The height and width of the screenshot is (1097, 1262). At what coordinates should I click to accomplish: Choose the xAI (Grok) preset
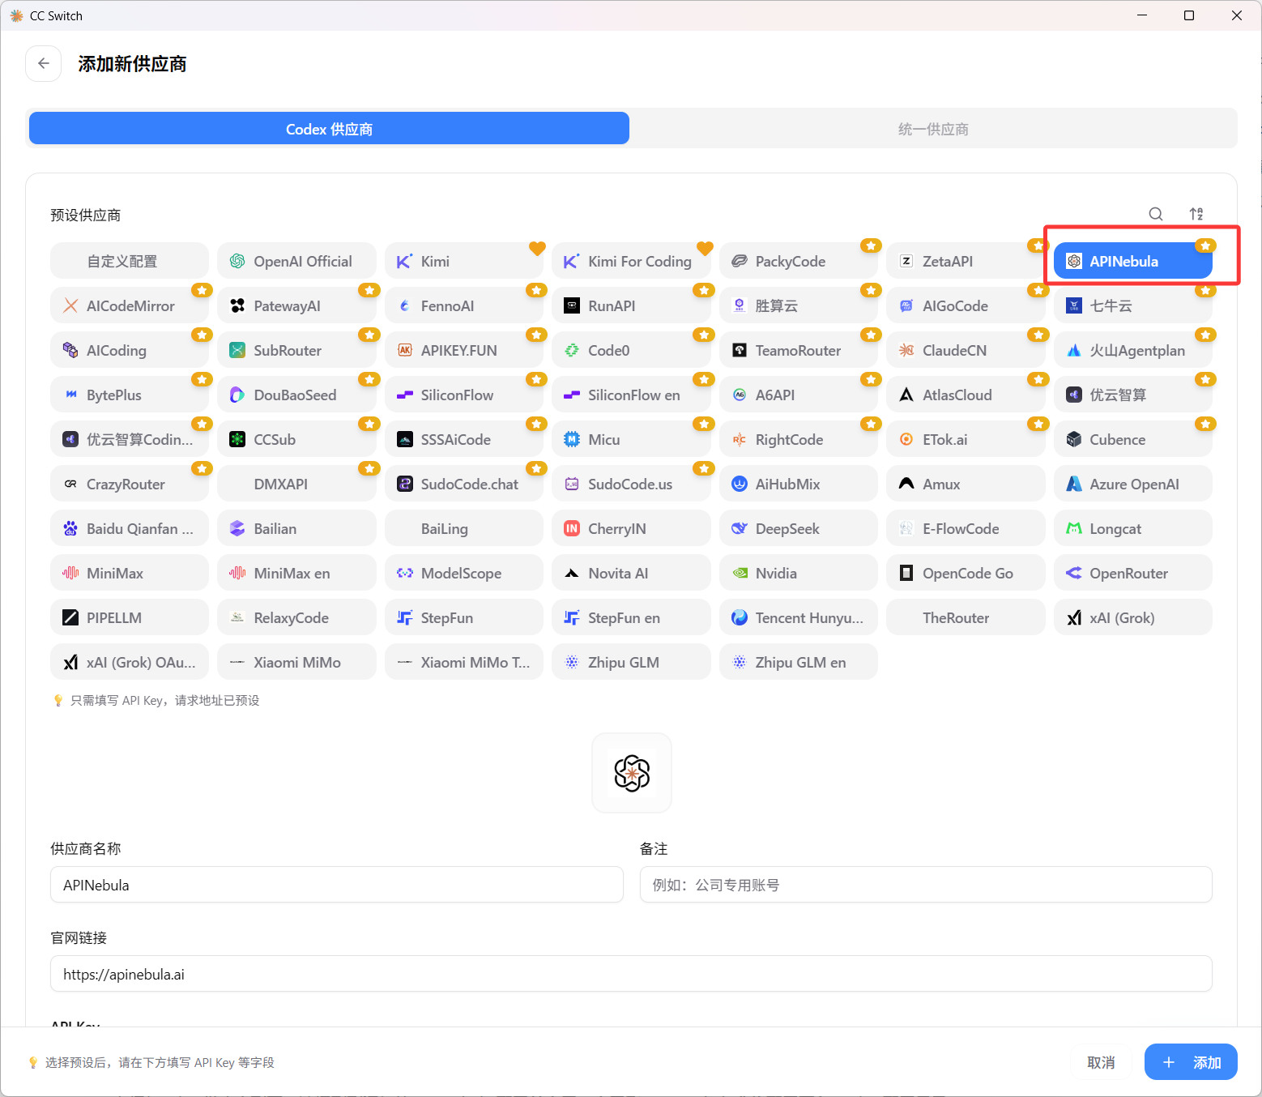click(x=1133, y=617)
